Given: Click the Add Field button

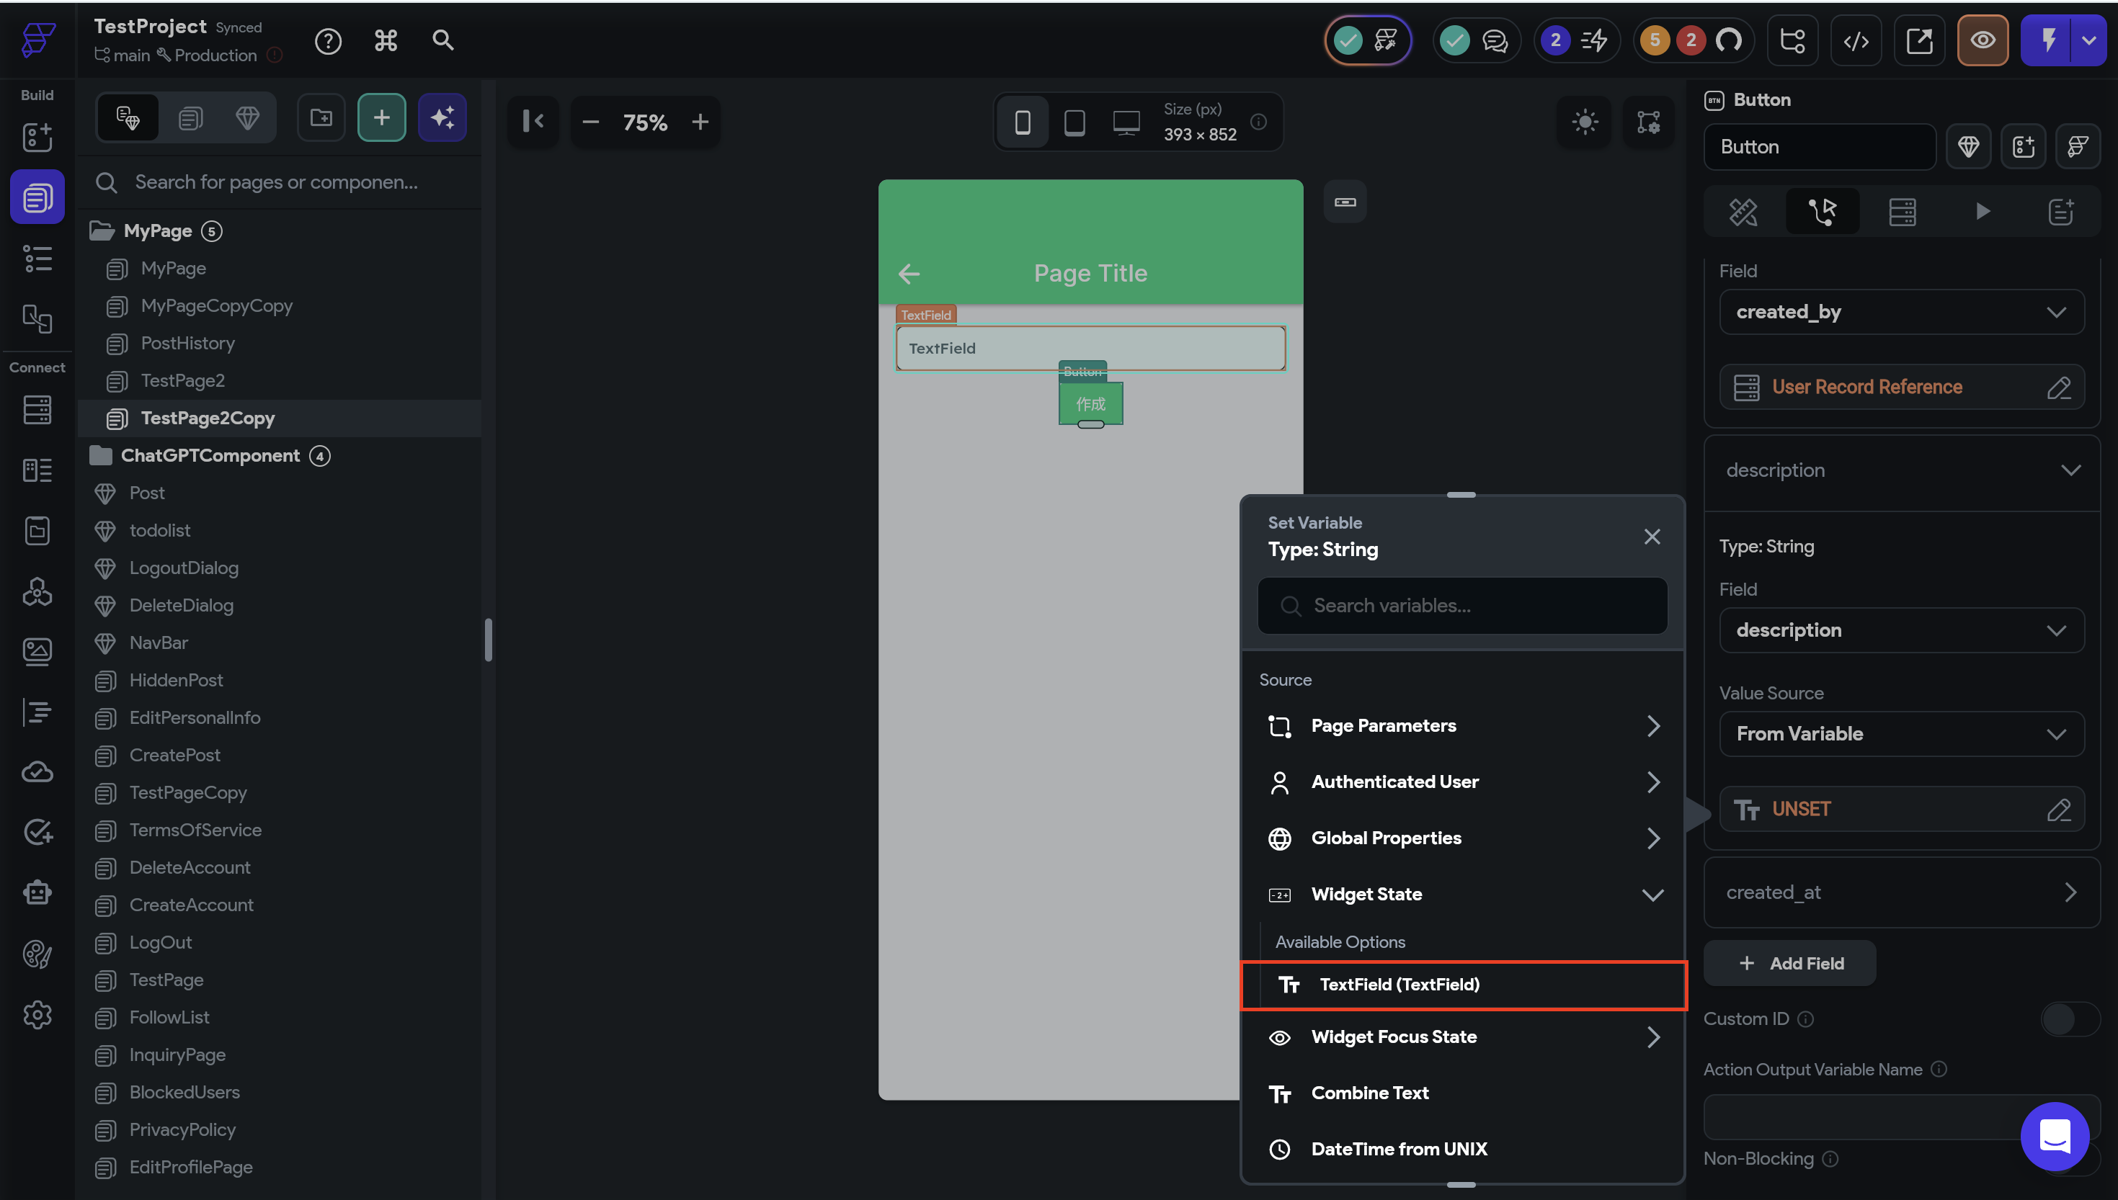Looking at the screenshot, I should [x=1790, y=964].
